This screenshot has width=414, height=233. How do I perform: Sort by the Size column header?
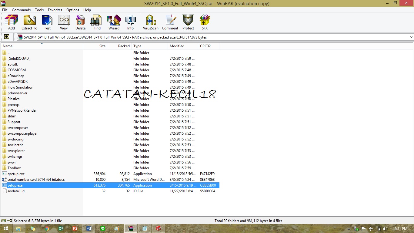pyautogui.click(x=95, y=46)
